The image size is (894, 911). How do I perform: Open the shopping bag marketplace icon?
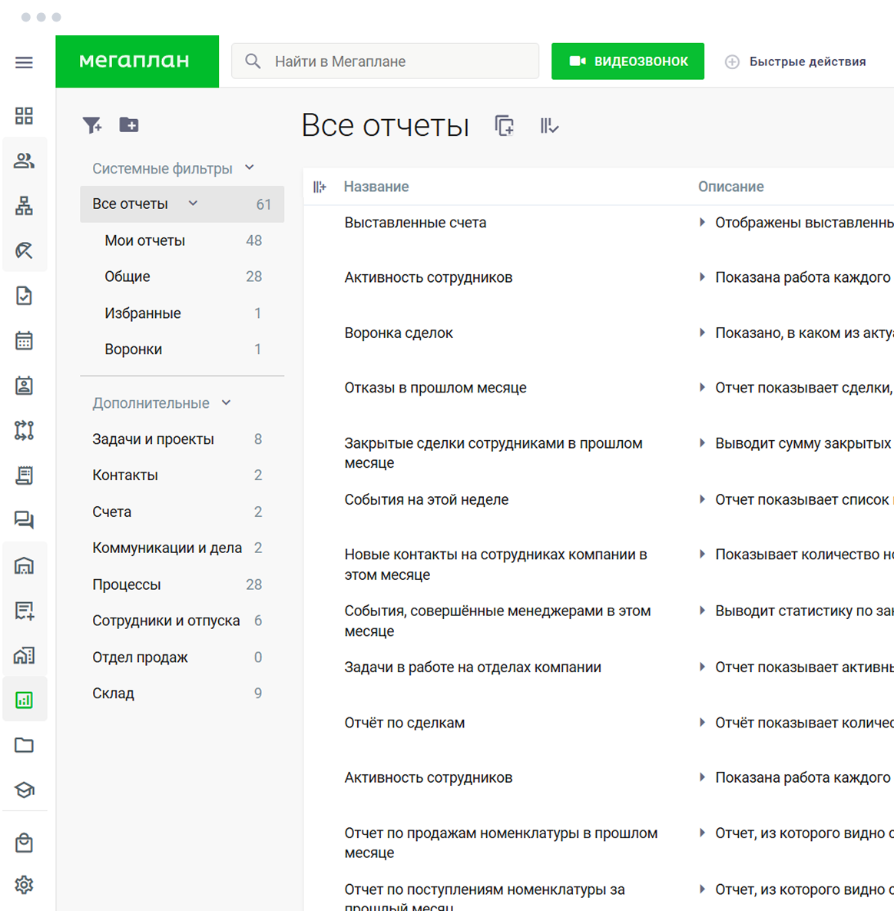(x=24, y=843)
